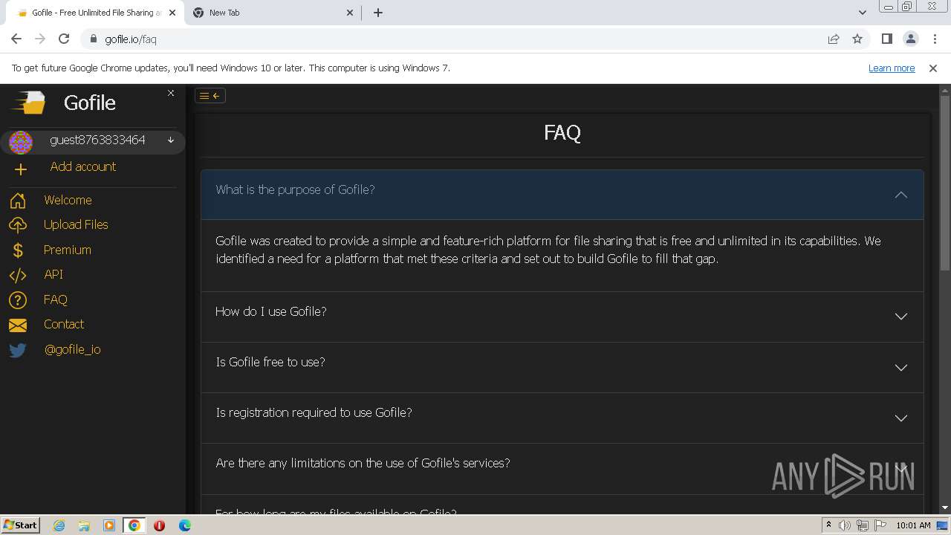Click the Upload Files cloud icon
Viewport: 951px width, 535px height.
(18, 225)
